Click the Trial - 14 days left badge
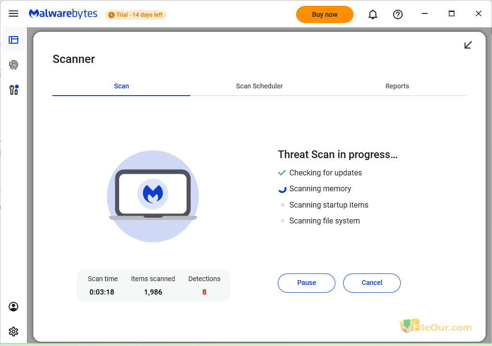Image resolution: width=492 pixels, height=346 pixels. (x=135, y=14)
